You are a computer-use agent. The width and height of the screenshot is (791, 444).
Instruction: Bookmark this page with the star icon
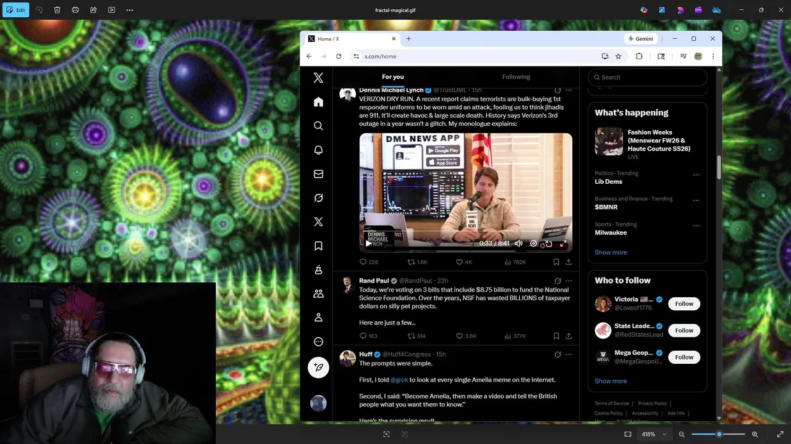pos(618,56)
